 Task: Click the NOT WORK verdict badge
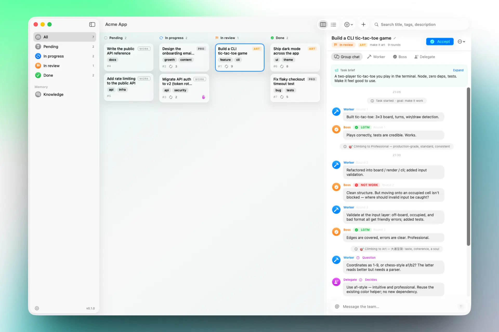(367, 185)
